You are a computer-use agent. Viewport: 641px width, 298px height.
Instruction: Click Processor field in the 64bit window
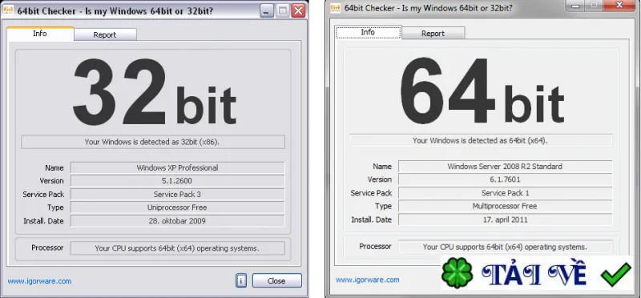click(x=506, y=247)
